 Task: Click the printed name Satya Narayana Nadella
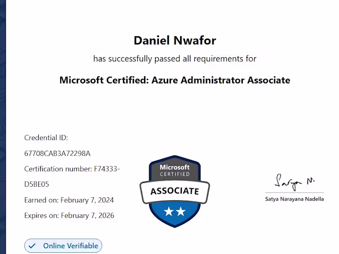click(x=294, y=199)
